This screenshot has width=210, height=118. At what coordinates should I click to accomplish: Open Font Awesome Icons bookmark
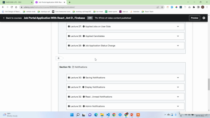61,12
